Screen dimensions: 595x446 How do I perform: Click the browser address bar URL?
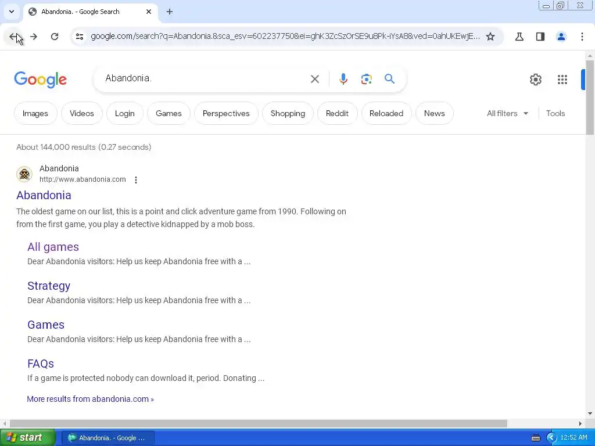(x=285, y=37)
